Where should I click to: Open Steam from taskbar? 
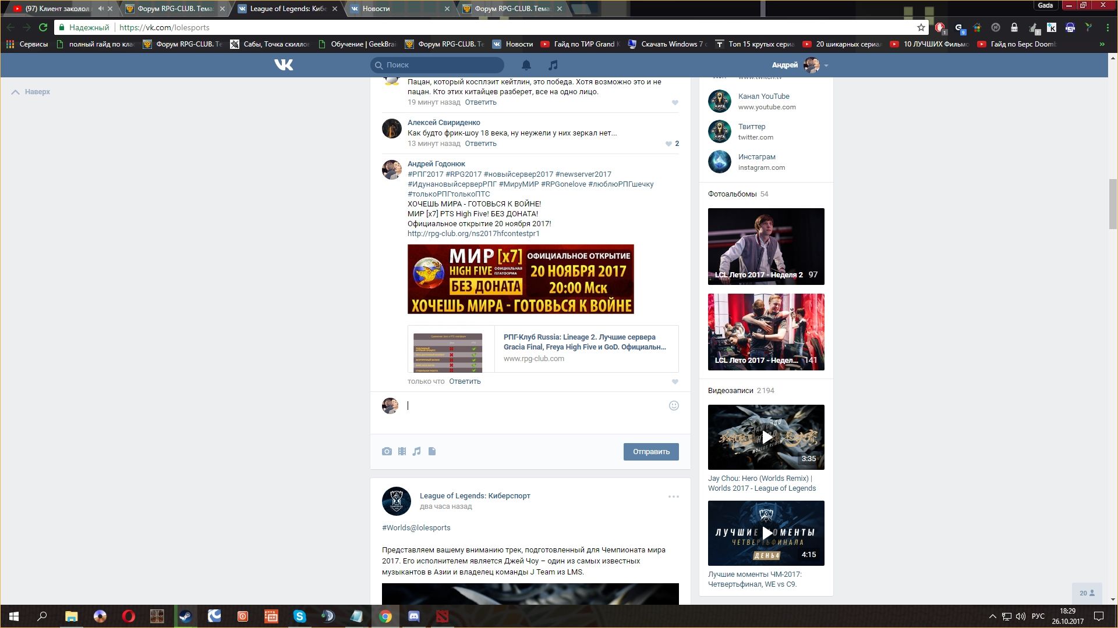(x=185, y=616)
